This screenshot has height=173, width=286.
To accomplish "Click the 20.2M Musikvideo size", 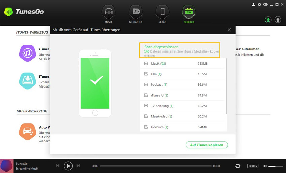I will [202, 116].
